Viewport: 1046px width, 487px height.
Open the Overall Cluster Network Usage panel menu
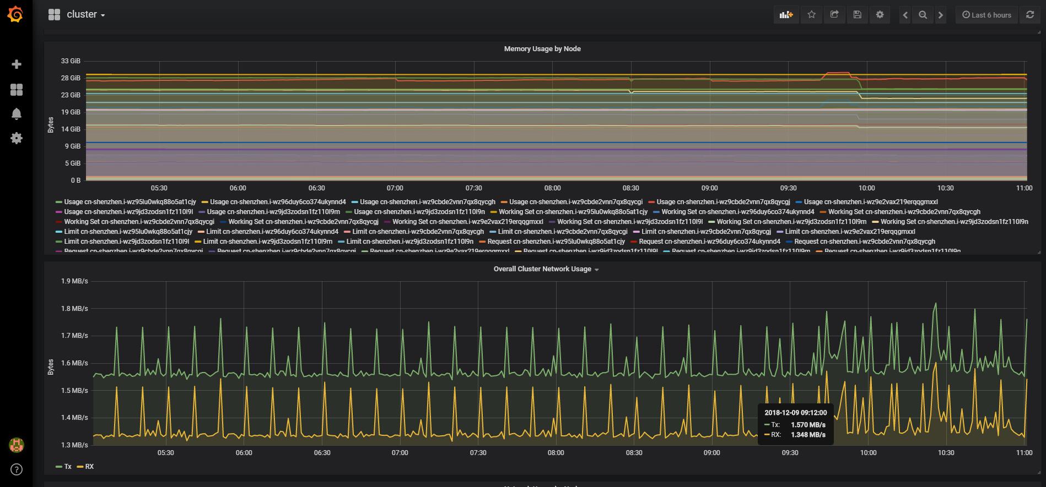pos(542,269)
